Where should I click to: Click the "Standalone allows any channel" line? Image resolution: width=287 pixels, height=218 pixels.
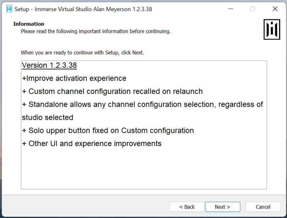tap(142, 104)
